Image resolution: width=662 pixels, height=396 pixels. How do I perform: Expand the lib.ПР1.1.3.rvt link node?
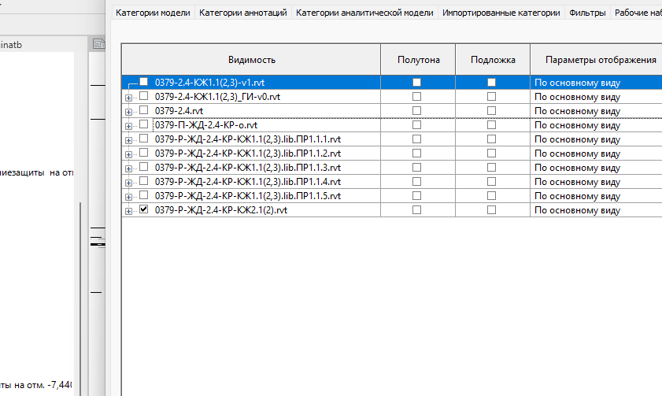(129, 168)
